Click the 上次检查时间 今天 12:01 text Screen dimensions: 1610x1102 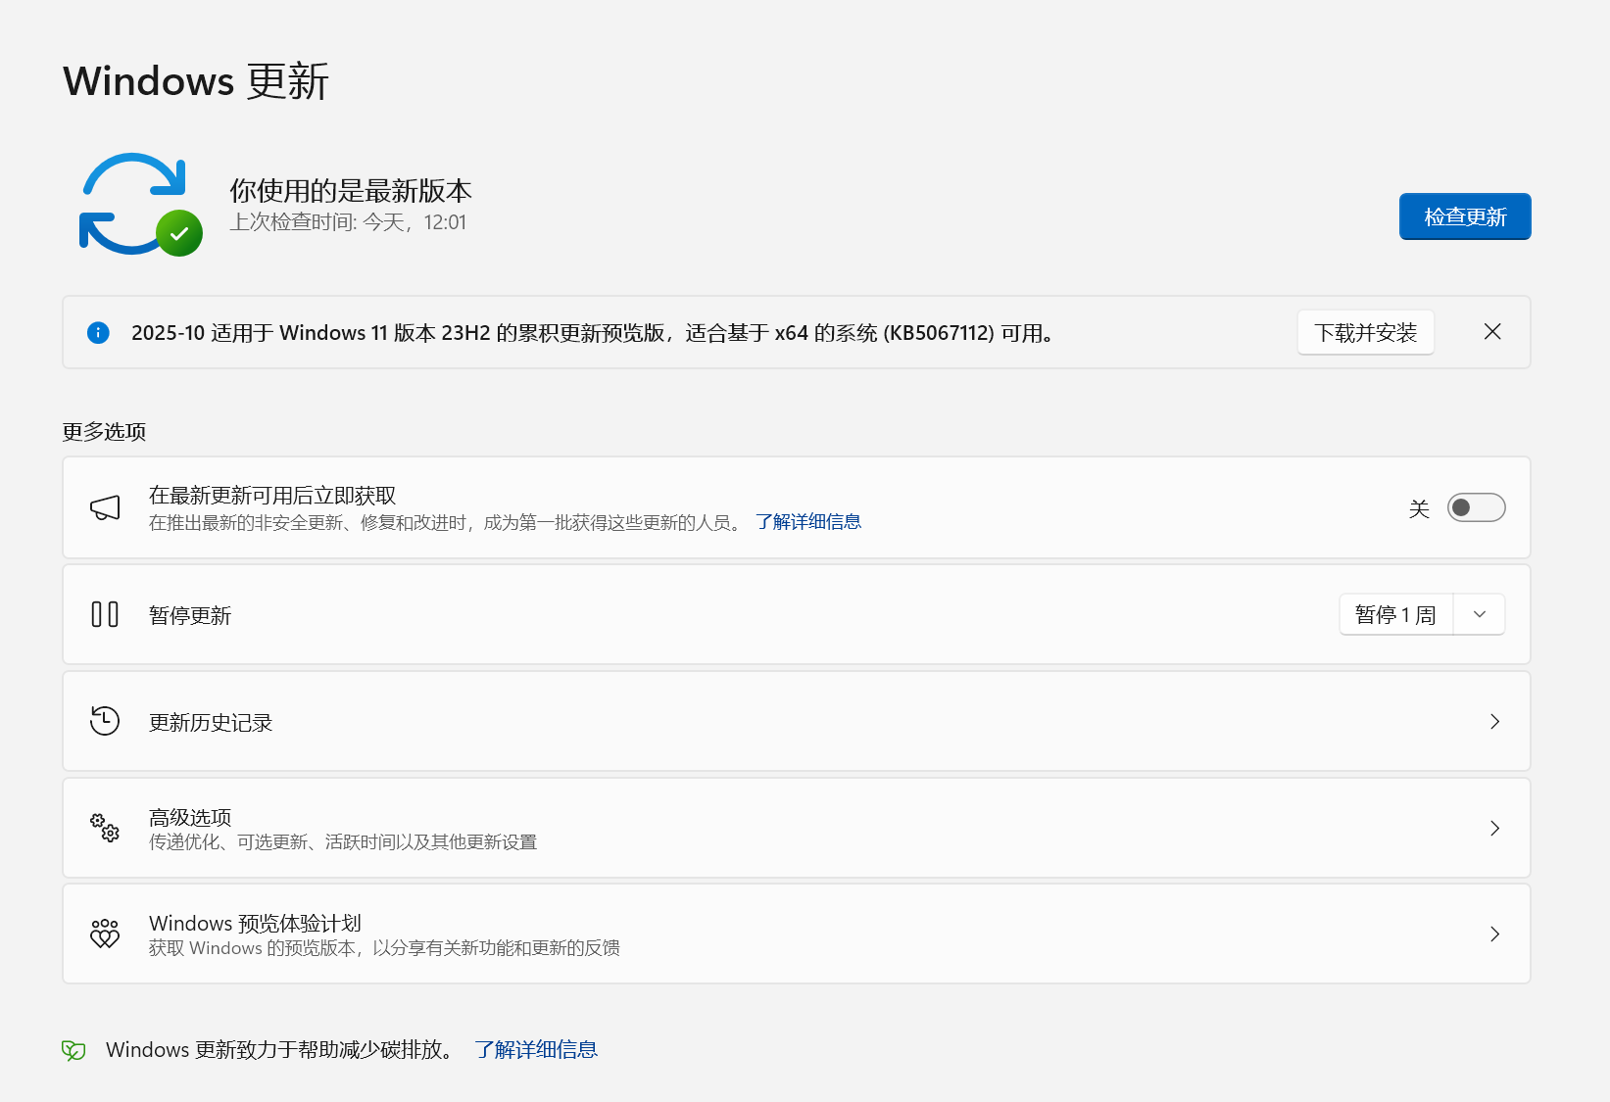pyautogui.click(x=348, y=222)
